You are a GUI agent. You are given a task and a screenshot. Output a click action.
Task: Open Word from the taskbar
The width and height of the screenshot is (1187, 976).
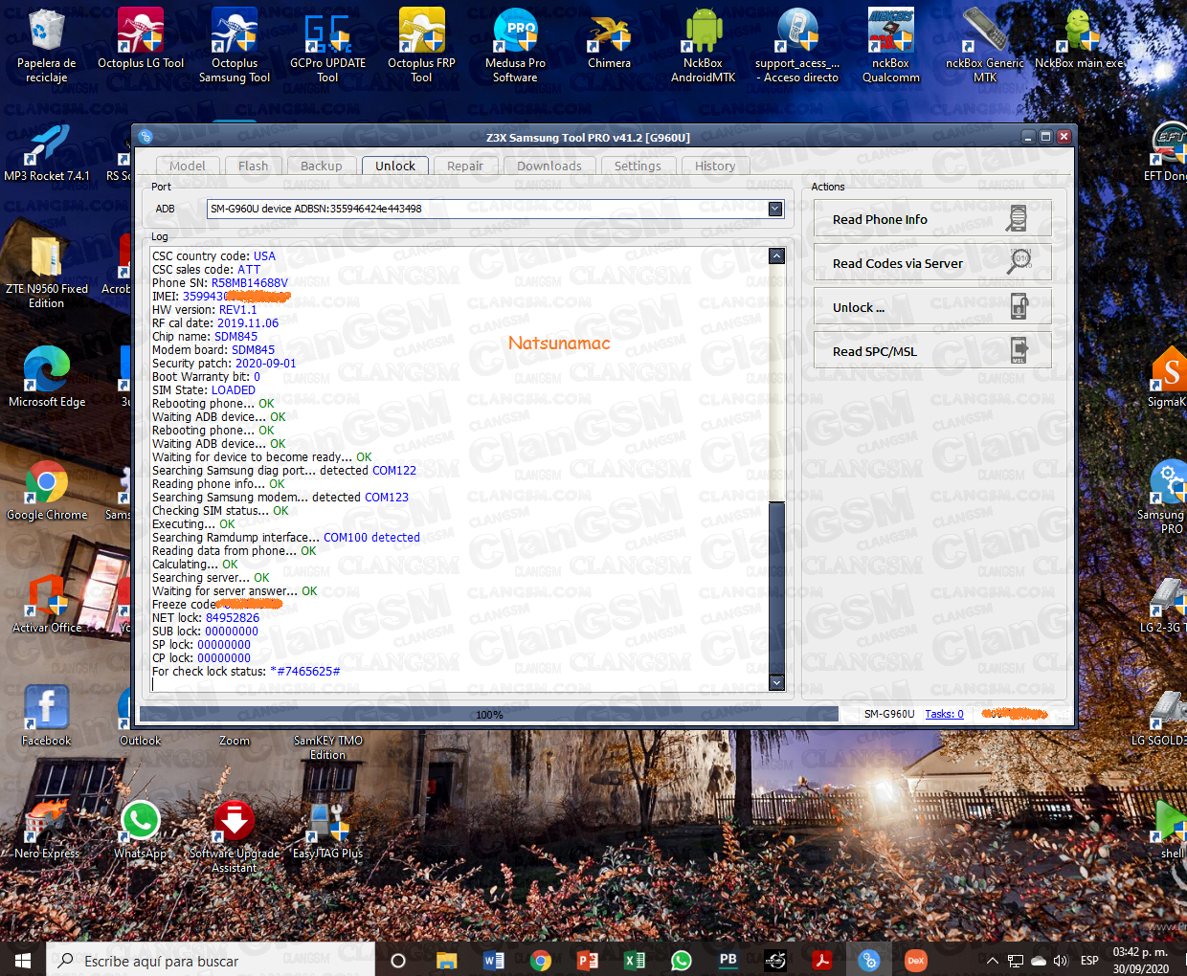click(494, 960)
